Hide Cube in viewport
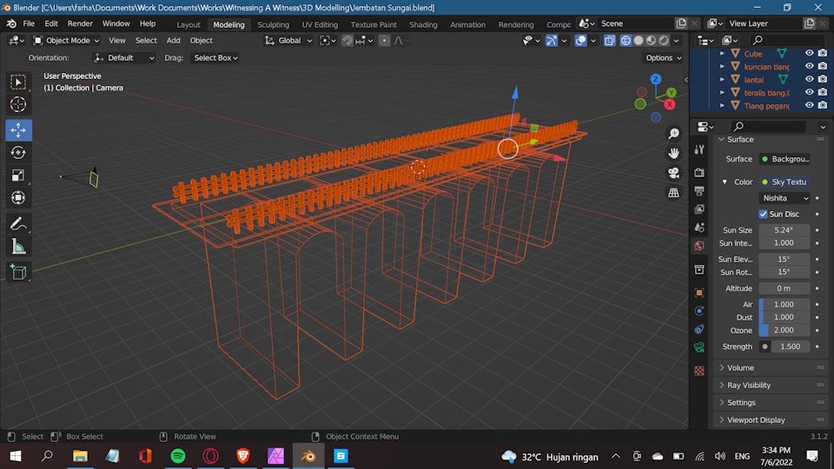 (x=809, y=53)
